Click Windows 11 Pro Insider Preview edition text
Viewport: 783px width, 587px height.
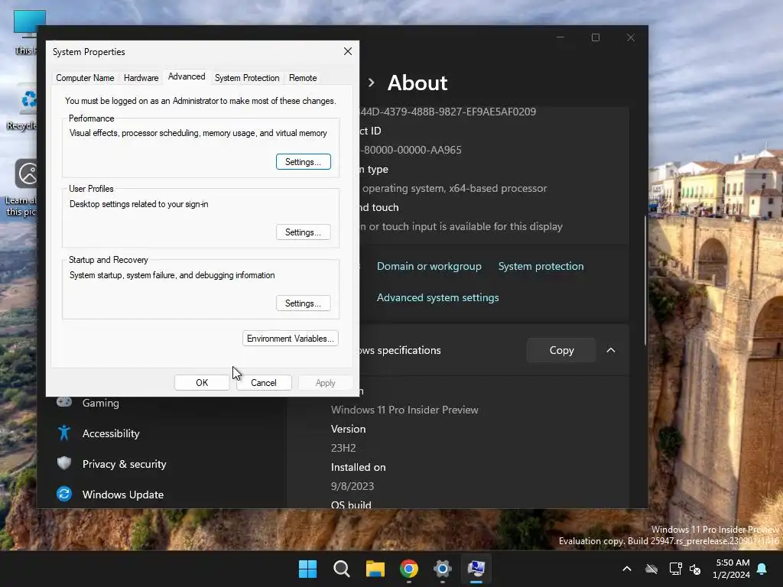point(404,410)
